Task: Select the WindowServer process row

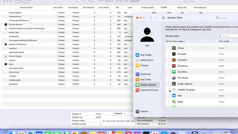Action: (x=67, y=16)
